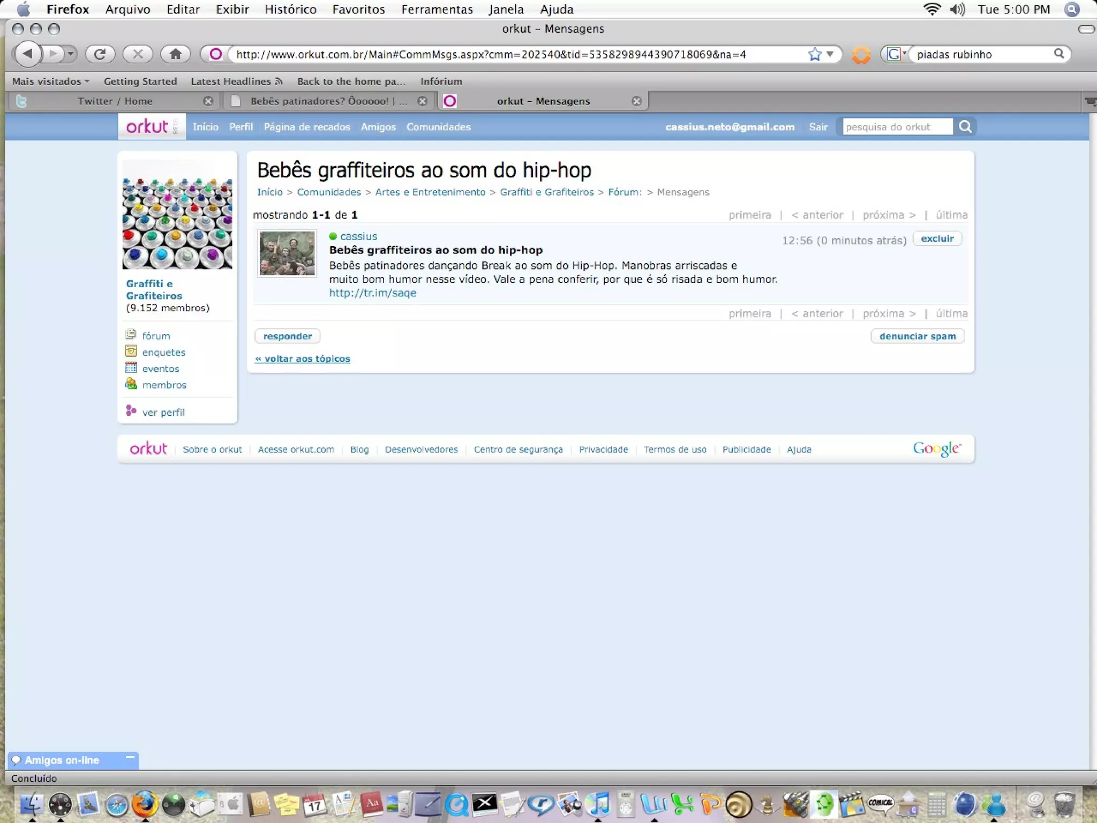Close the Twitter / Home tab
1097x823 pixels.
208,101
